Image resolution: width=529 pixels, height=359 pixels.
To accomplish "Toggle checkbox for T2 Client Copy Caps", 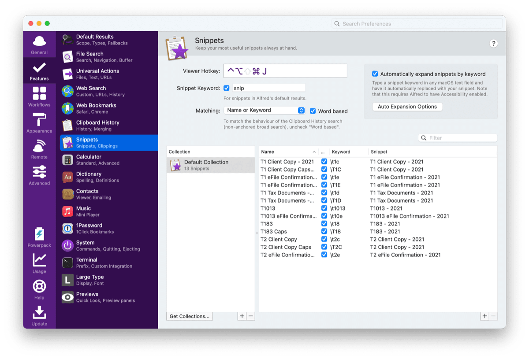I will 324,247.
